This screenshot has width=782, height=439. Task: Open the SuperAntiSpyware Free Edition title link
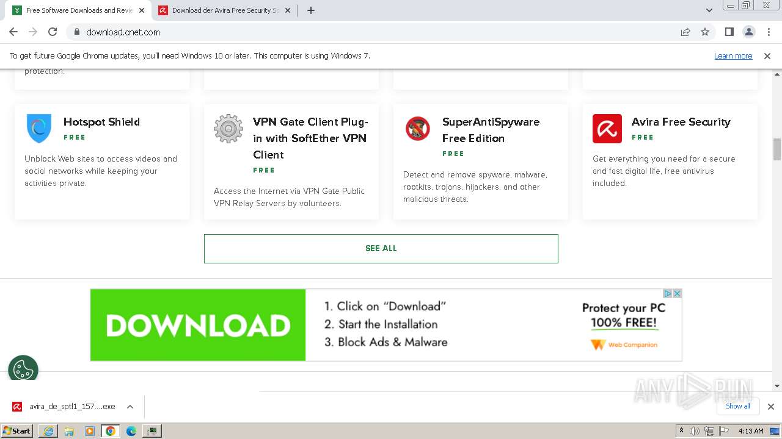[x=491, y=130]
